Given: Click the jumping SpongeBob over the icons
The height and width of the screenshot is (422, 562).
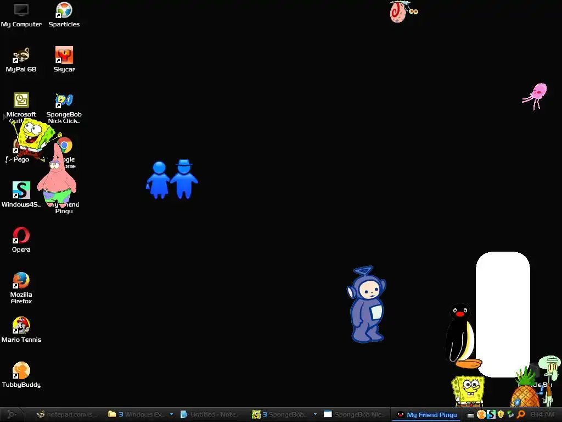Looking at the screenshot, I should 33,139.
